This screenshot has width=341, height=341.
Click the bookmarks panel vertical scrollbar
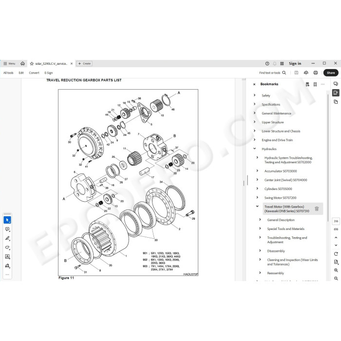[328, 157]
